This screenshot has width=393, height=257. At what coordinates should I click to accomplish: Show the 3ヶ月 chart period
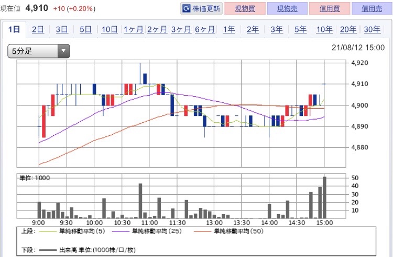coord(181,29)
